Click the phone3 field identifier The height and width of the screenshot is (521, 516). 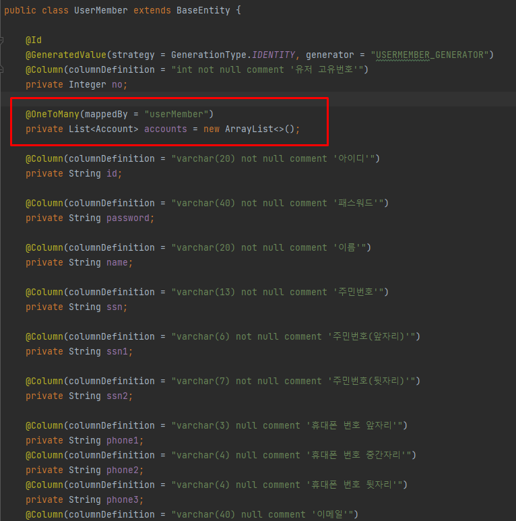(123, 499)
